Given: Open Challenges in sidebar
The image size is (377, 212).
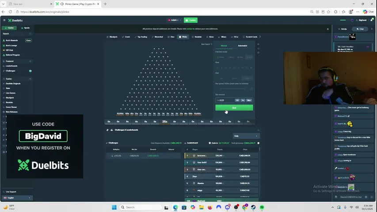Looking at the screenshot, I should pos(9,71).
